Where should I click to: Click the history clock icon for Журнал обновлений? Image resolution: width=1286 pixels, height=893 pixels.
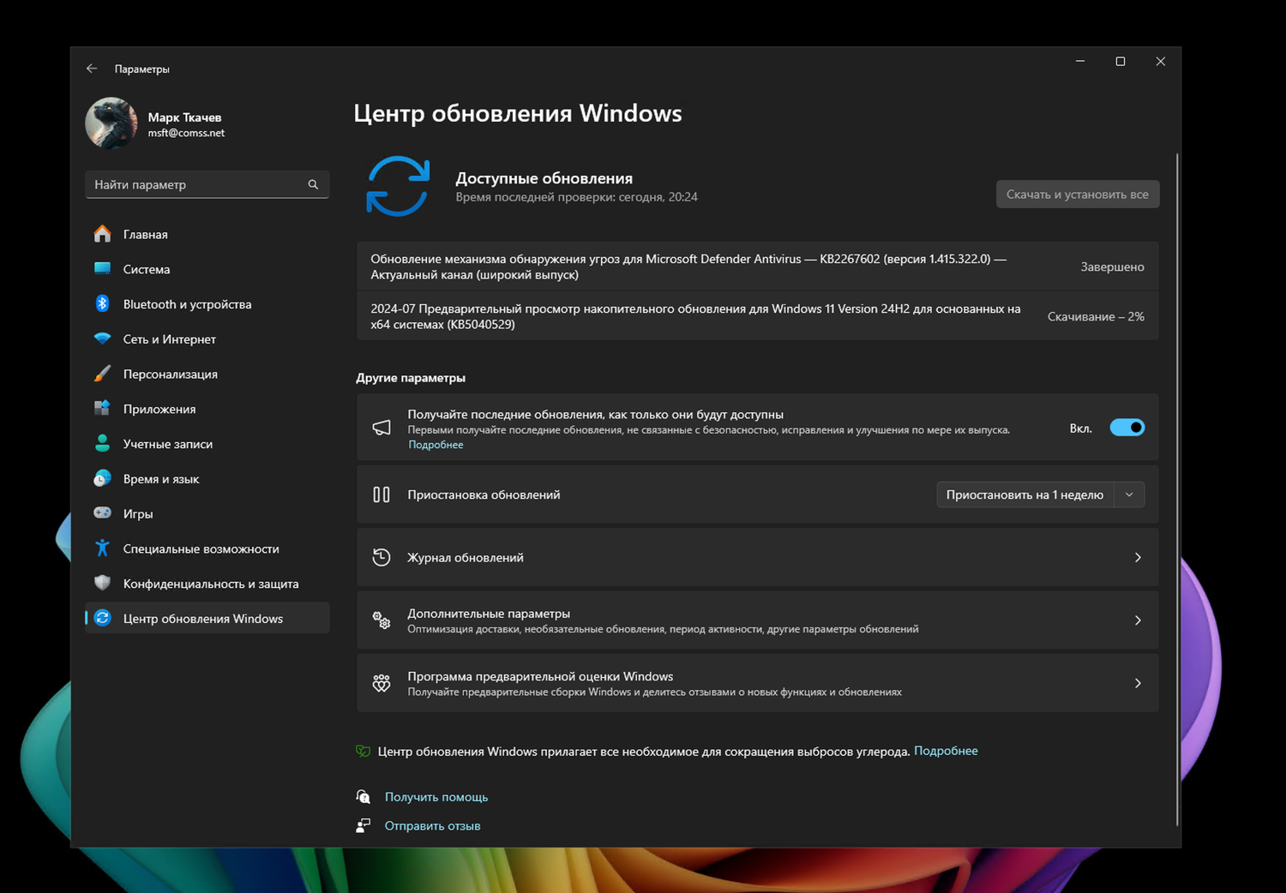point(382,558)
